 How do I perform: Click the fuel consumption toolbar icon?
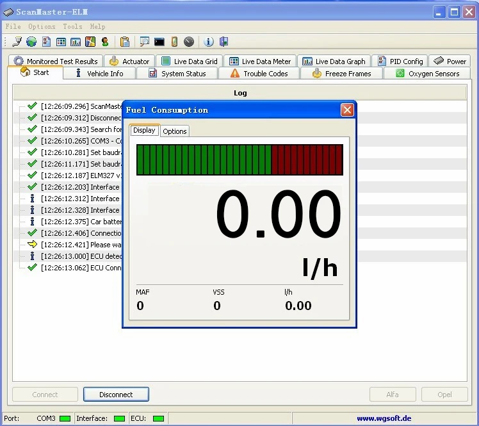click(x=174, y=42)
